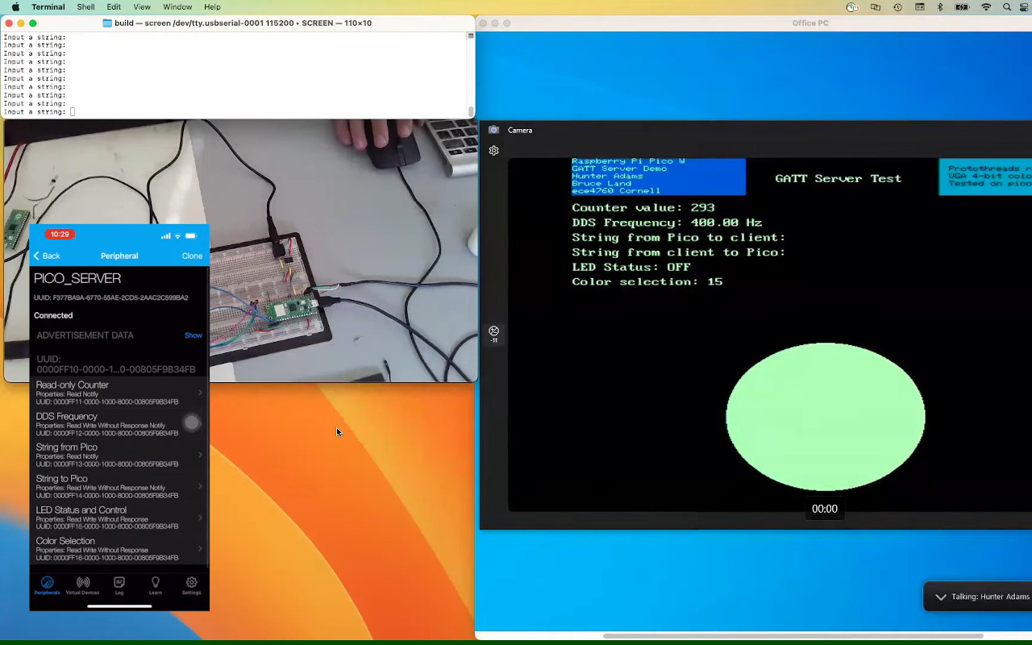Open Spotlight search in the menu bar
This screenshot has width=1032, height=645.
pyautogui.click(x=1007, y=7)
